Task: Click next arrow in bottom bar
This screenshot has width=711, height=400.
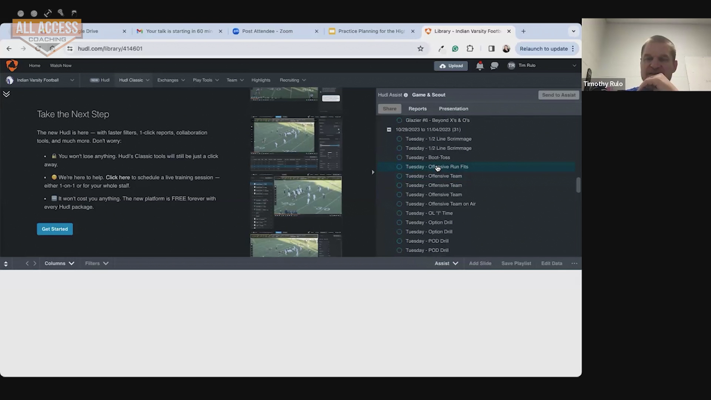Action: click(x=35, y=263)
